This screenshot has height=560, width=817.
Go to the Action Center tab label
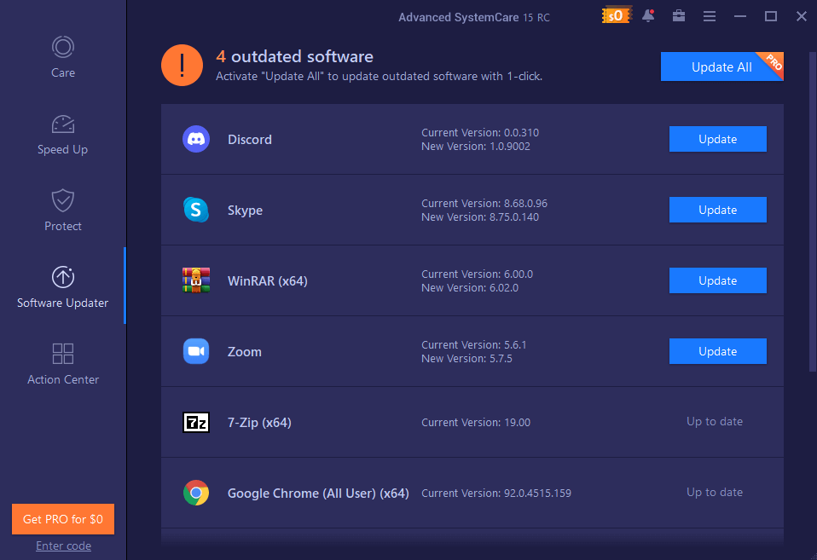tap(63, 380)
